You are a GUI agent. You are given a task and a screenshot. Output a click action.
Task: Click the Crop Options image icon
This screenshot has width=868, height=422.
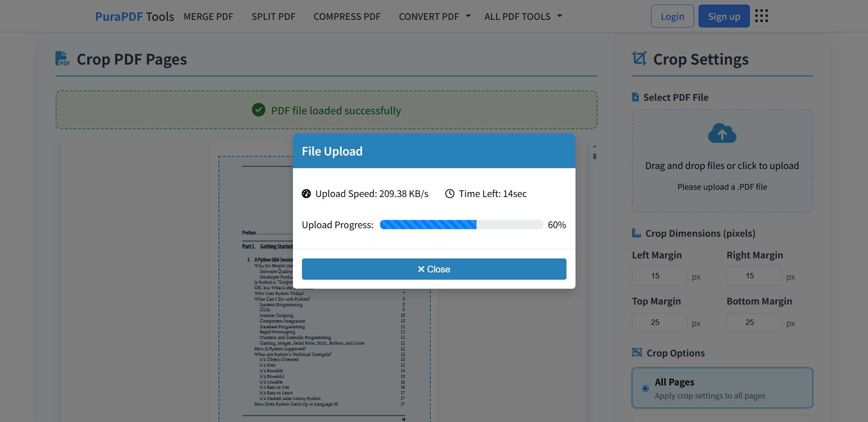[x=637, y=353]
